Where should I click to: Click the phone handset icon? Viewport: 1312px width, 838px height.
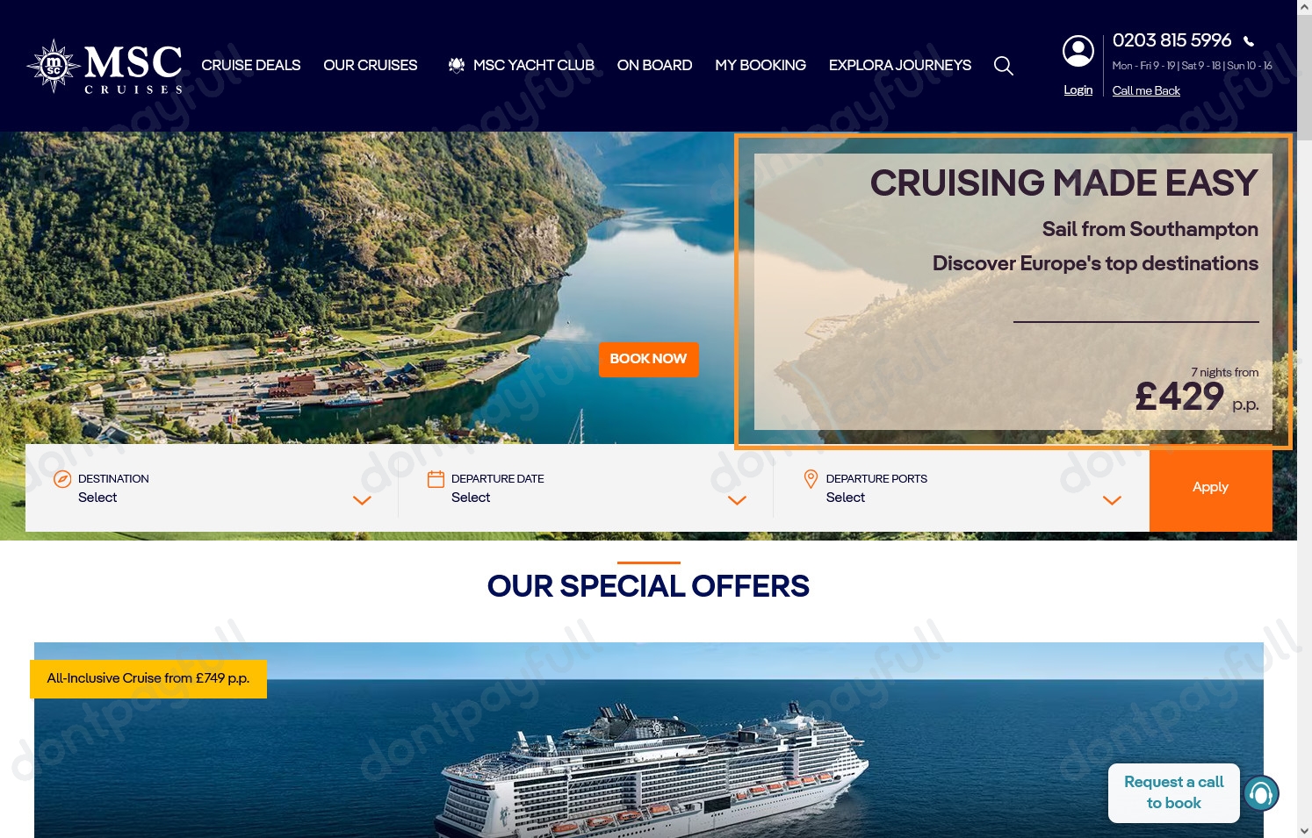1249,41
